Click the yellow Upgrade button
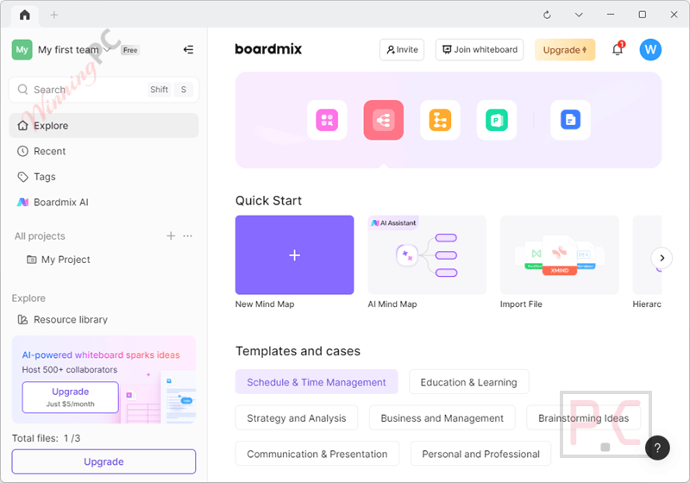 coord(565,50)
